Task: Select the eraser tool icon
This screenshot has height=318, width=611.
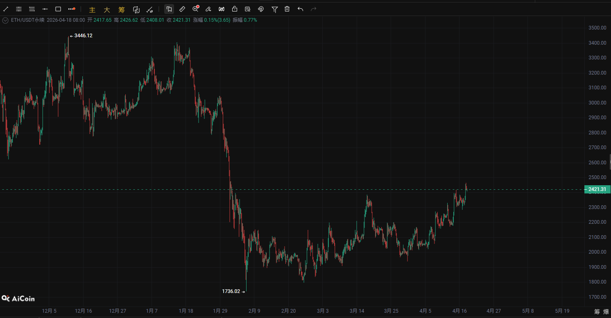Action: click(208, 9)
